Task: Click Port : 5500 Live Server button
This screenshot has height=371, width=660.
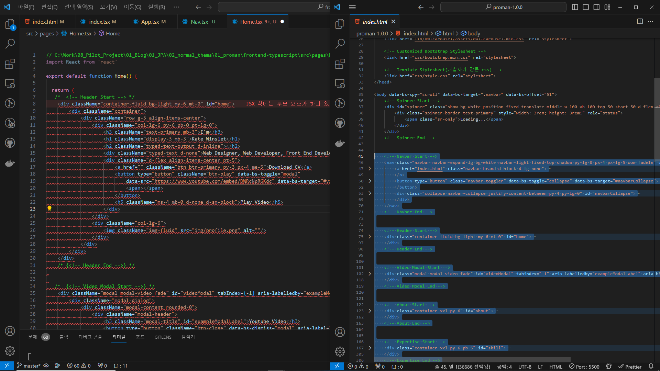Action: (x=584, y=367)
